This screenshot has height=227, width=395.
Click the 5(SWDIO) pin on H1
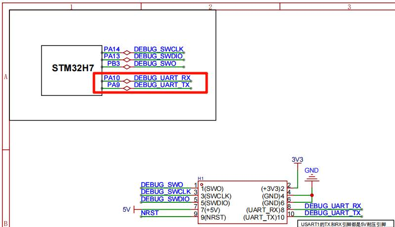click(x=216, y=203)
